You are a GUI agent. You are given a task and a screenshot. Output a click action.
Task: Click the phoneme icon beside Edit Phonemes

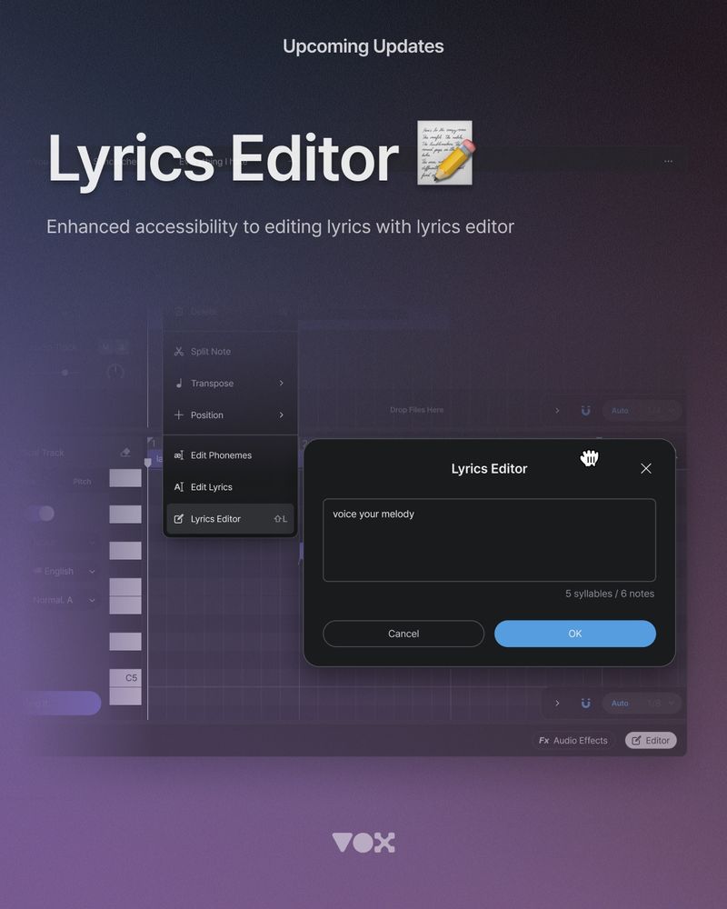coord(178,455)
